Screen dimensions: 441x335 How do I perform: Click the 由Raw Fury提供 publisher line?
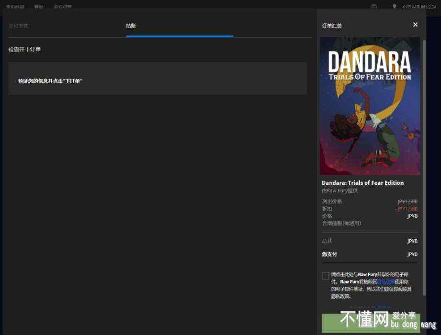(340, 190)
